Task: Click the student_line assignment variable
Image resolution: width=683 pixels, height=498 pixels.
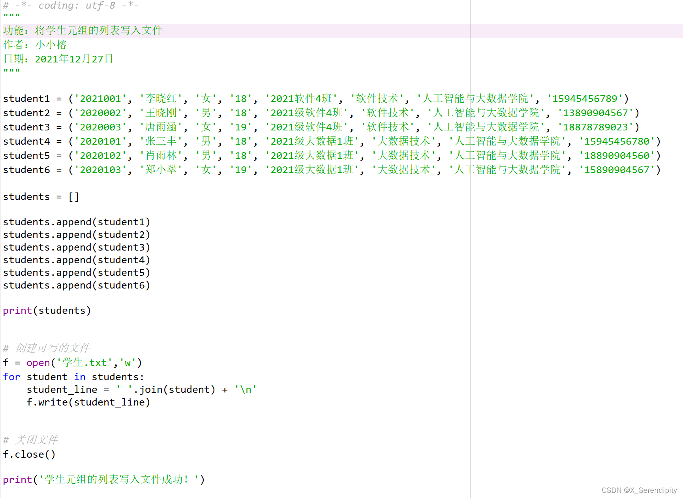Action: (x=62, y=389)
